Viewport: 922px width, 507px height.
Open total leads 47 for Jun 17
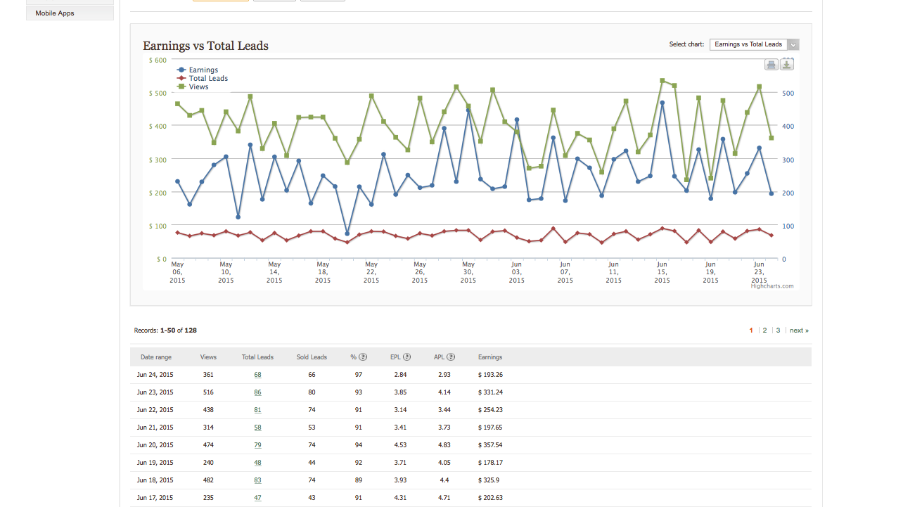pyautogui.click(x=257, y=498)
